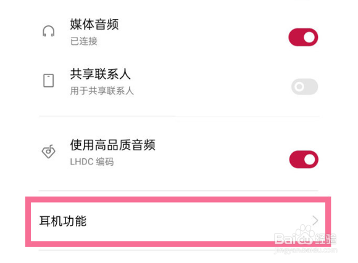This screenshot has height=263, width=358.
Task: Tap the 用于共享联系人 description text
Action: point(102,91)
